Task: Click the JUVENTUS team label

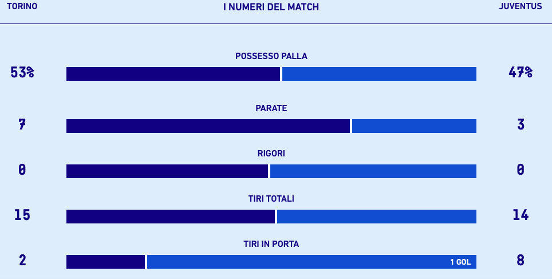Action: click(x=521, y=6)
